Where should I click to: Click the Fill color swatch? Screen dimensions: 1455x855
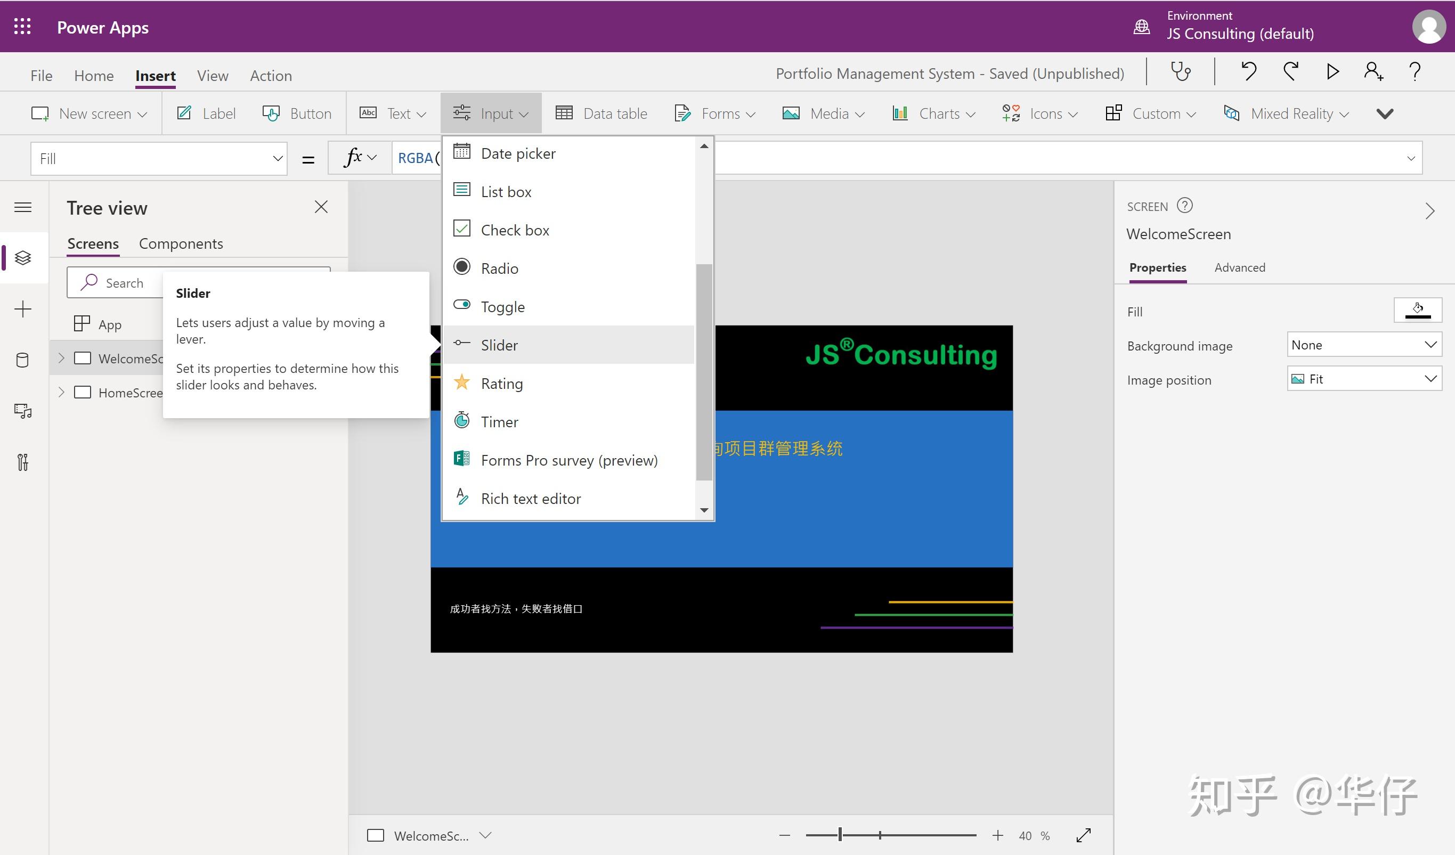point(1417,311)
